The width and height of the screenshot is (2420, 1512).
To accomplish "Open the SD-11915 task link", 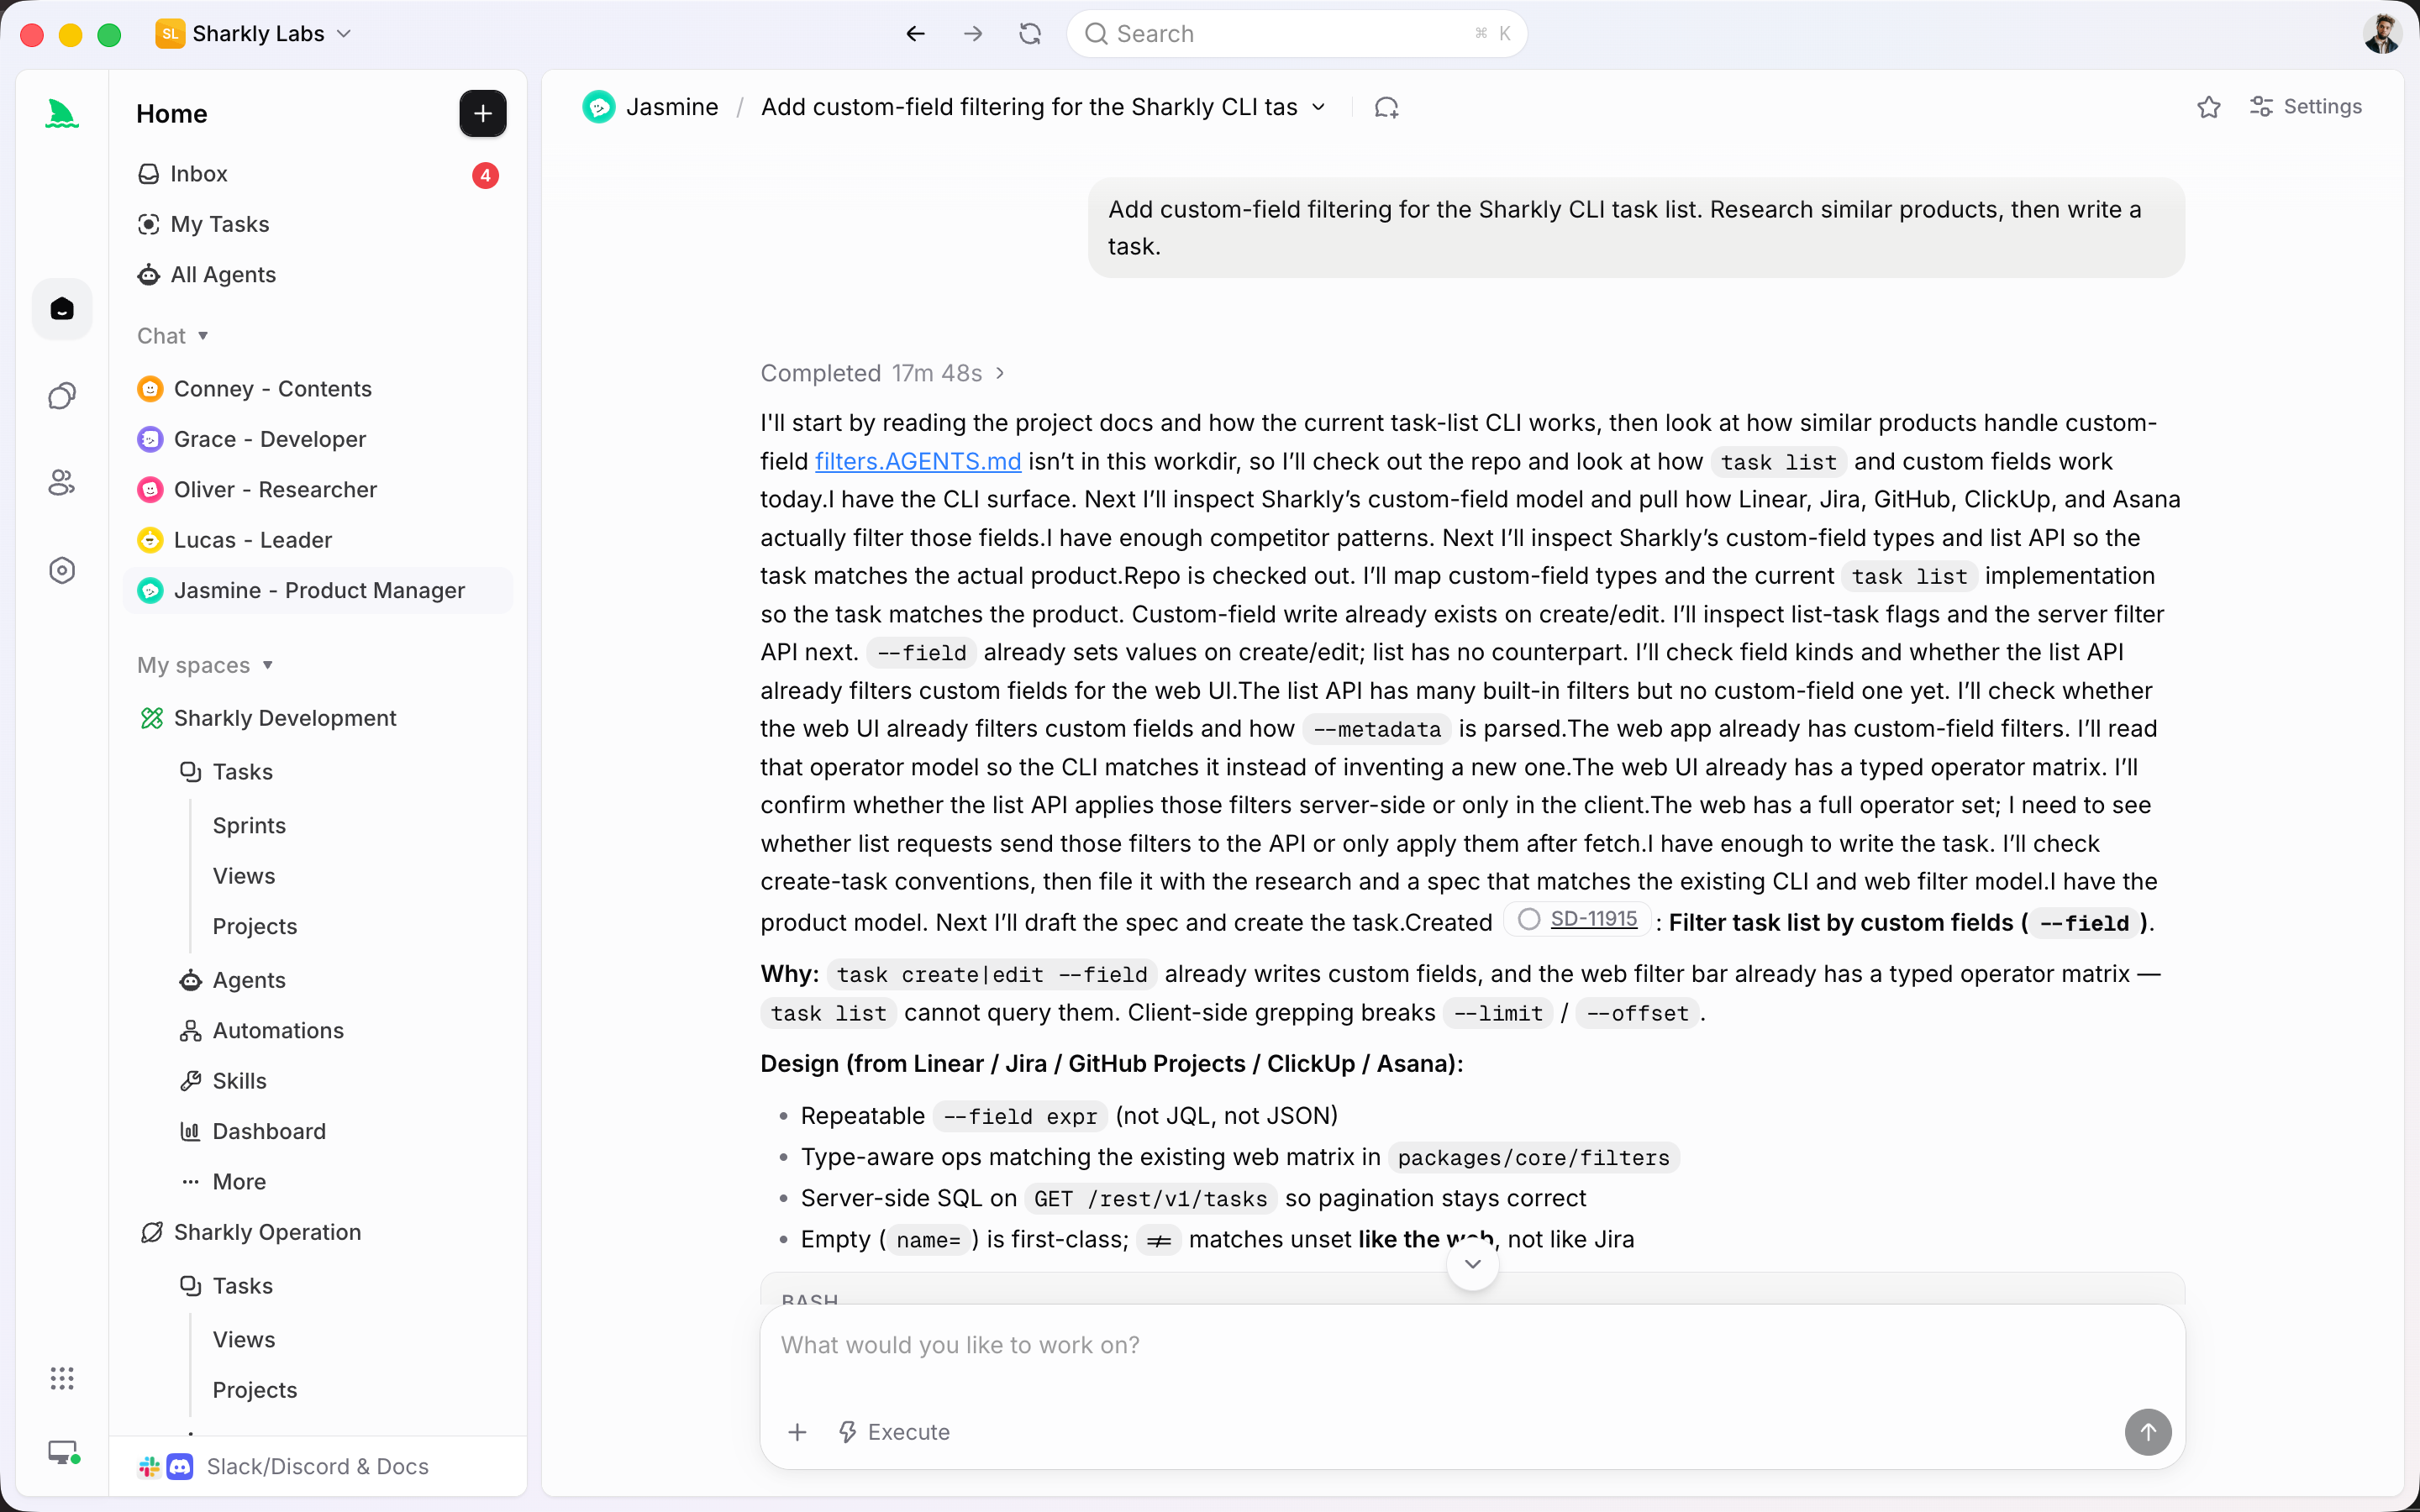I will (x=1593, y=919).
